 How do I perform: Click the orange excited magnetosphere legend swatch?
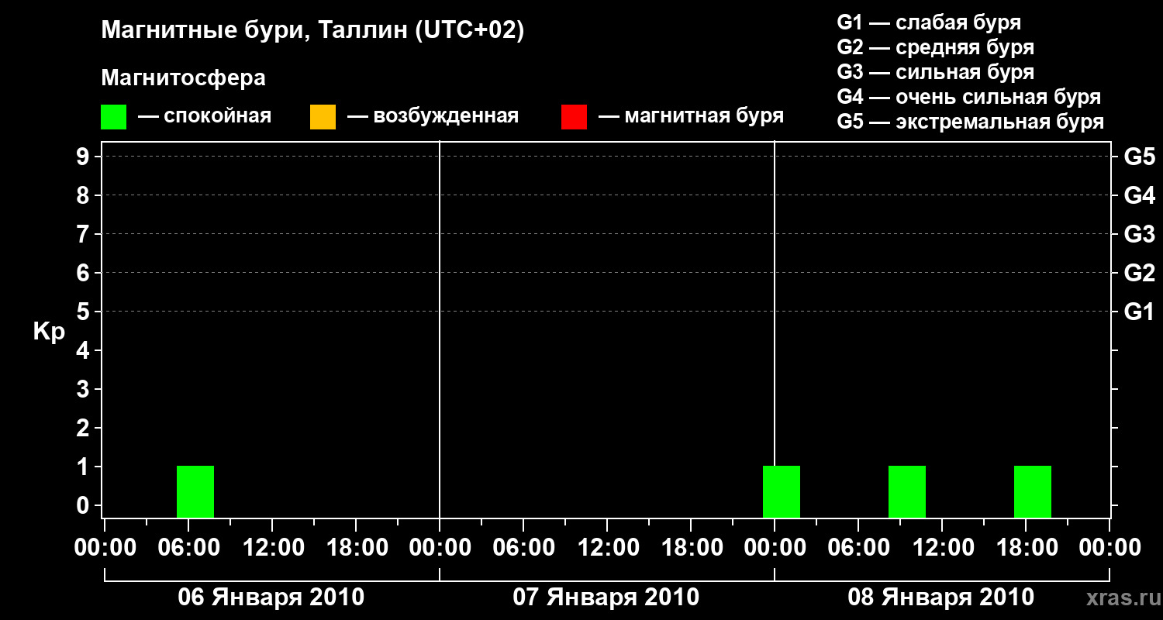coord(323,117)
